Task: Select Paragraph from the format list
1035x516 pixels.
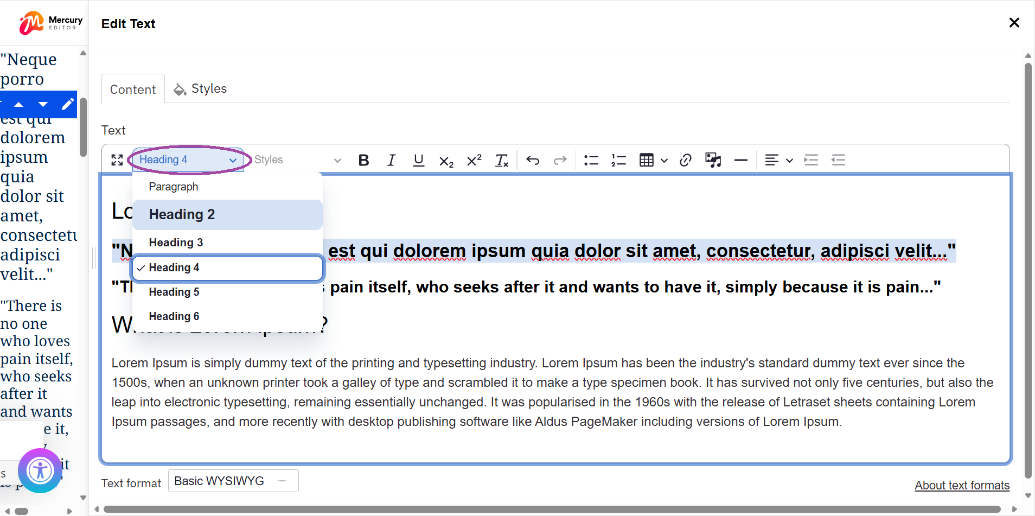Action: [173, 186]
